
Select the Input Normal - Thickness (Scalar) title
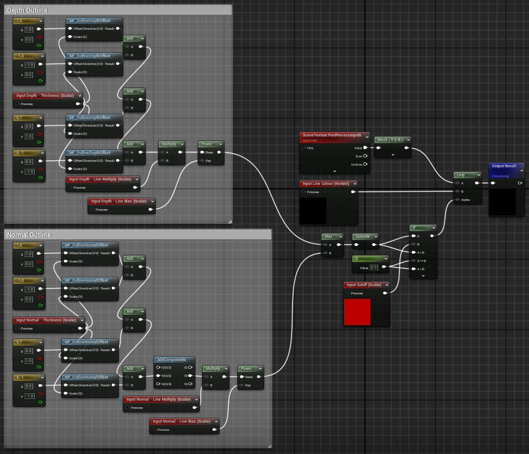point(46,320)
